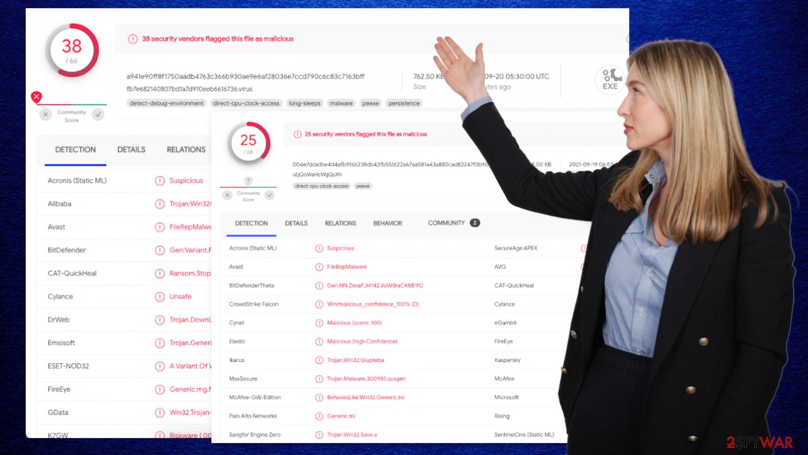Click alert icon next to BehavesLike.Win32.Generic.bc
This screenshot has width=808, height=455.
click(319, 397)
